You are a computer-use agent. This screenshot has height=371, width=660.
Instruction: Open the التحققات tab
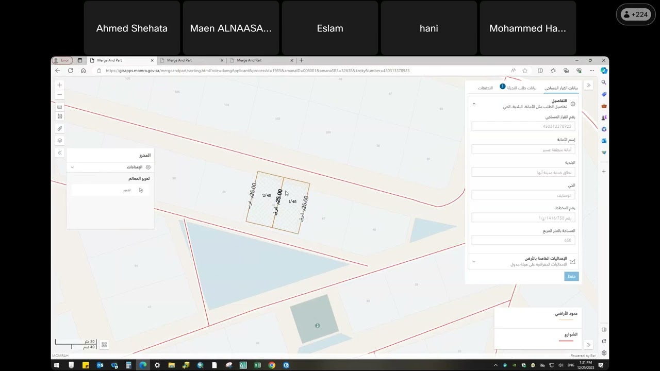(485, 88)
